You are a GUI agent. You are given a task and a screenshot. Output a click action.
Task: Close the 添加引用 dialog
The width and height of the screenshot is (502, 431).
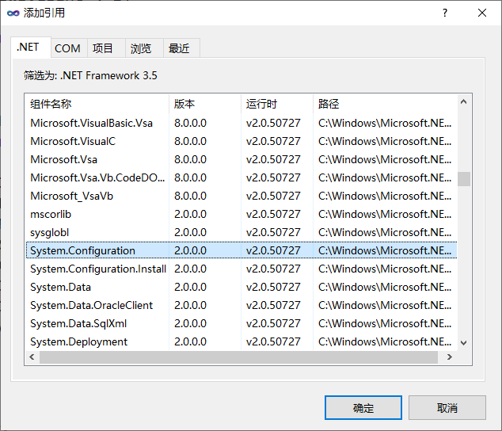coord(482,13)
